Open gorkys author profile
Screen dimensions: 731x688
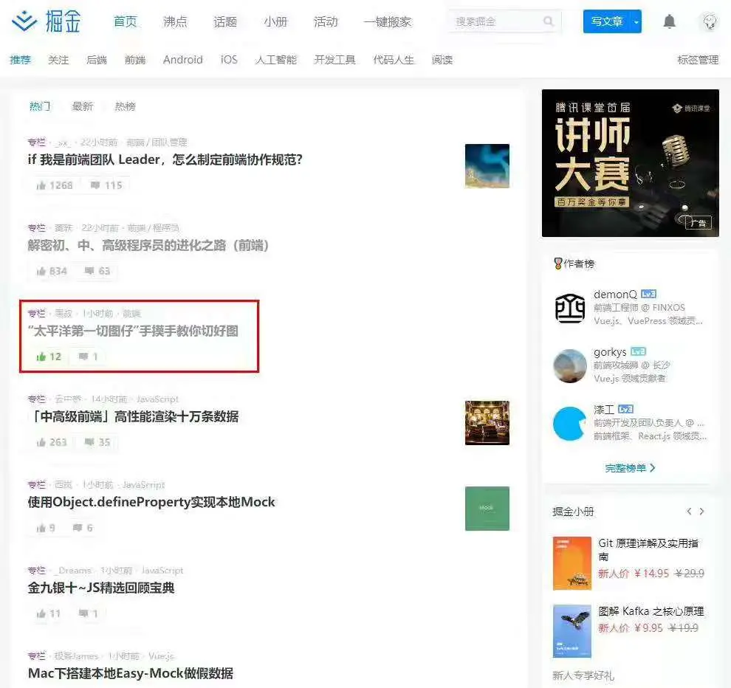click(610, 352)
